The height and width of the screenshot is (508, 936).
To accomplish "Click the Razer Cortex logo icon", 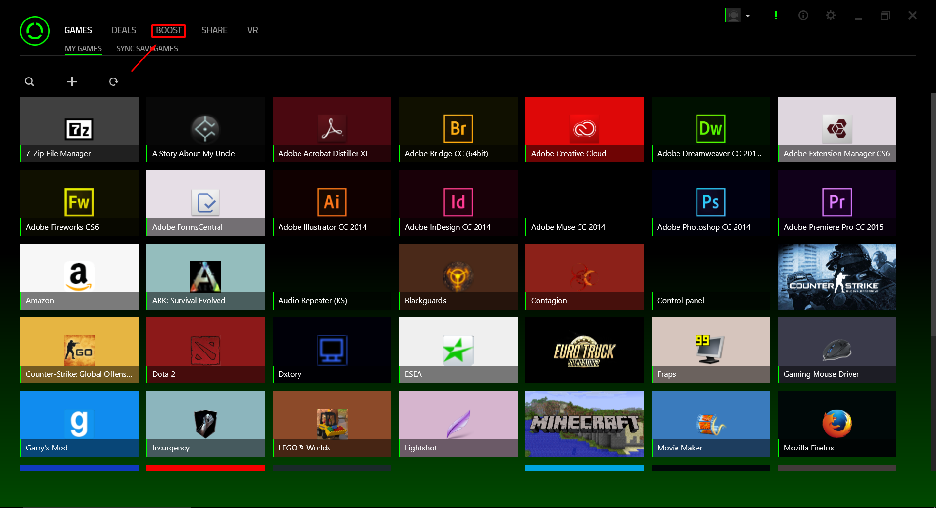I will tap(35, 31).
